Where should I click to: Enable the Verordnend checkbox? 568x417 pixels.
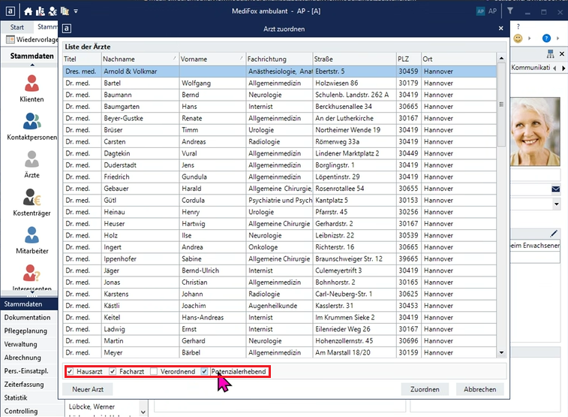(x=154, y=372)
